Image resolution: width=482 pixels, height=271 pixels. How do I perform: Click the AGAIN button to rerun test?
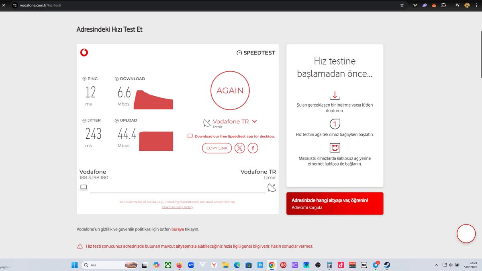[230, 91]
